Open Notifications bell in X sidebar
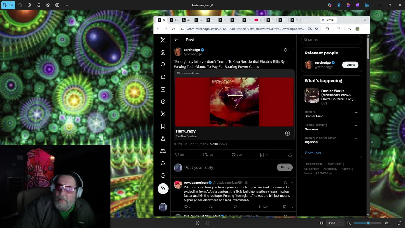Image resolution: width=405 pixels, height=228 pixels. point(163,77)
